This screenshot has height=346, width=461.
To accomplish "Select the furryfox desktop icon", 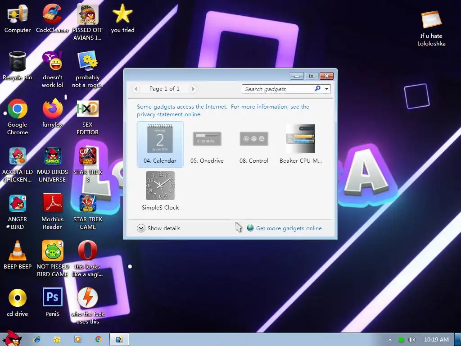I will (x=52, y=113).
